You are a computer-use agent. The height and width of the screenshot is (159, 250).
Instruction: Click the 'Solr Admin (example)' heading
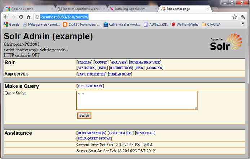point(48,36)
